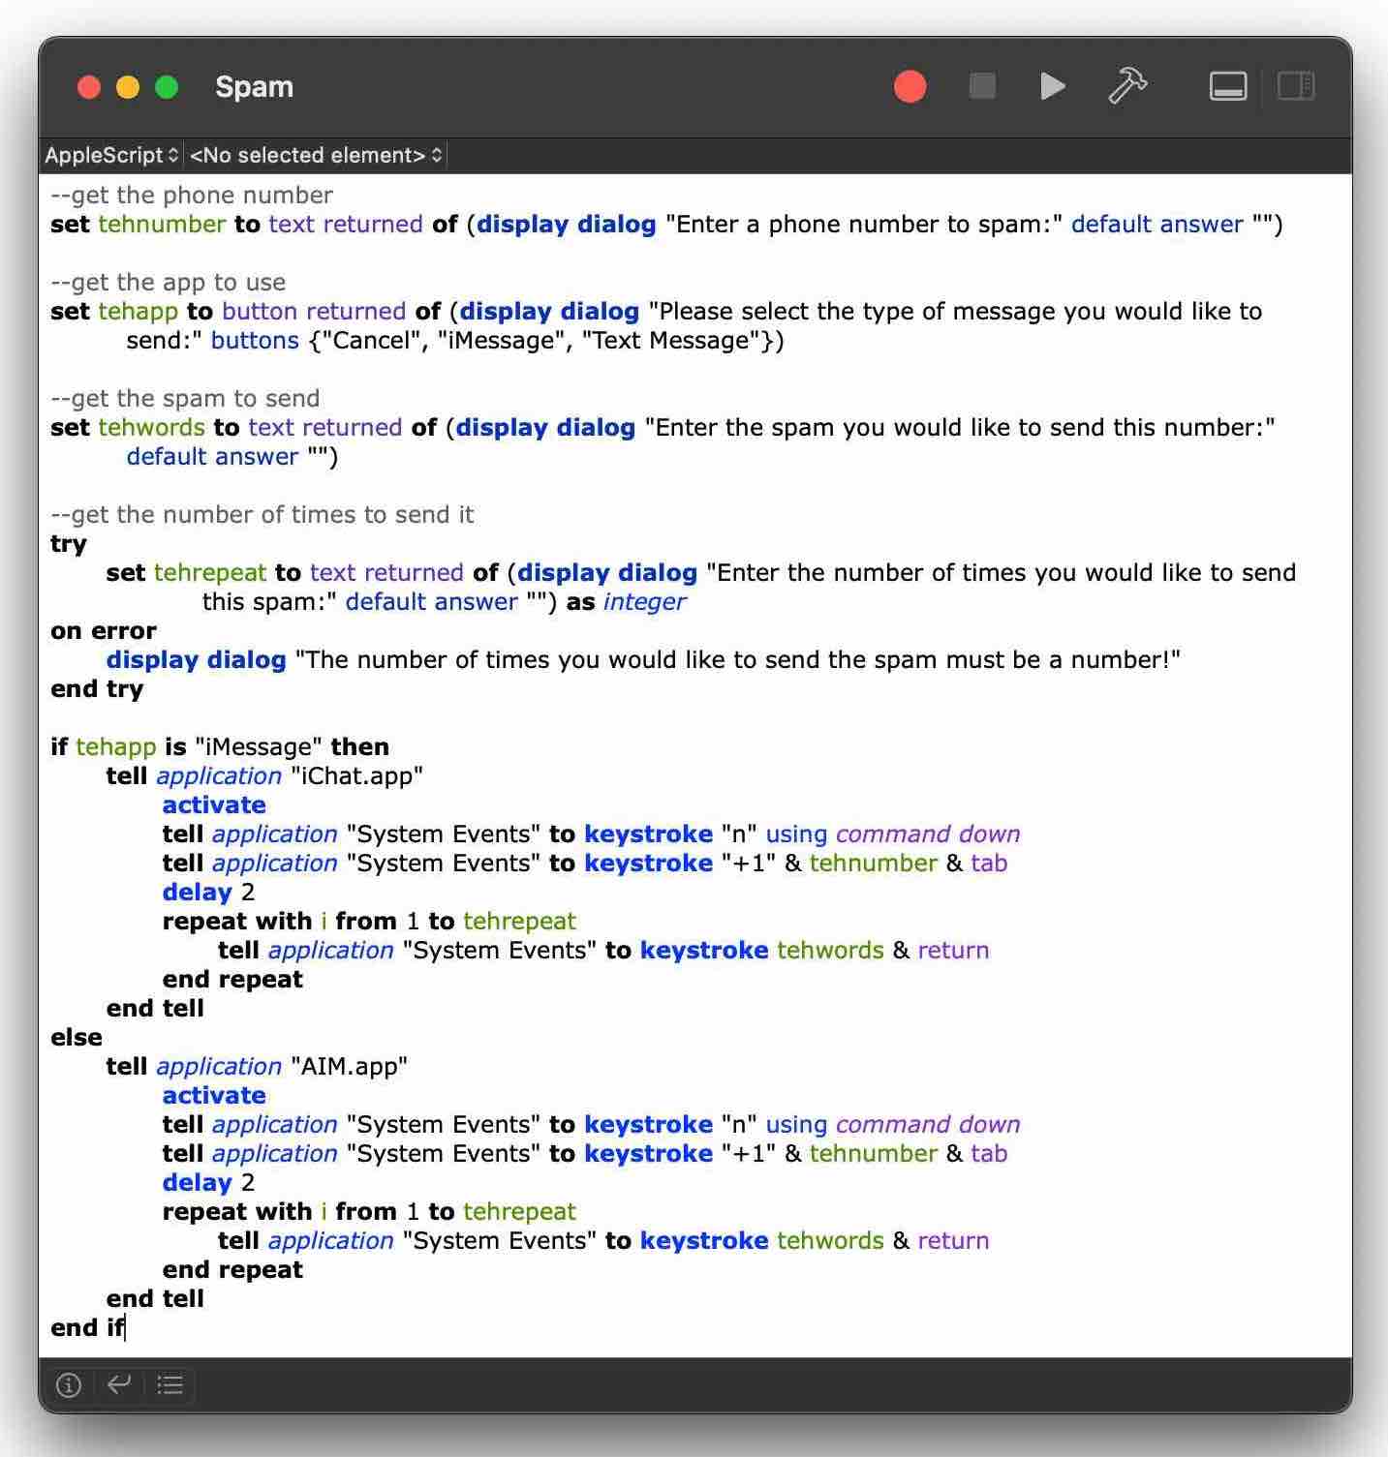Click "AIM.app" in the tell line
This screenshot has width=1388, height=1457.
tap(349, 1067)
